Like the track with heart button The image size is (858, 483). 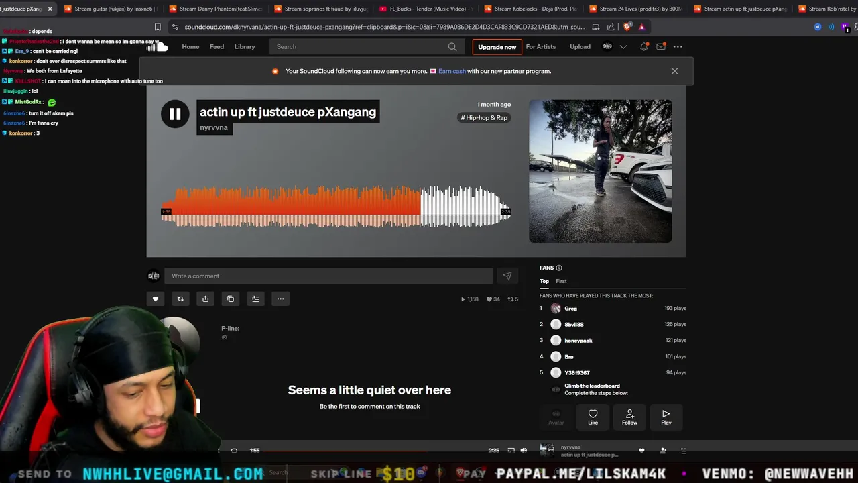click(156, 299)
